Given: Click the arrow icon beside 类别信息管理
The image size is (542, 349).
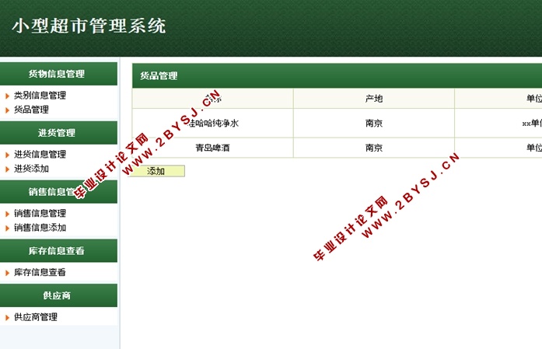Looking at the screenshot, I should click(x=7, y=96).
